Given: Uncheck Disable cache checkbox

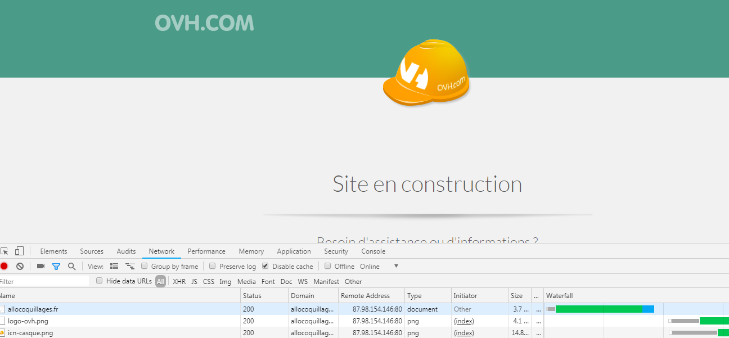Looking at the screenshot, I should [265, 266].
